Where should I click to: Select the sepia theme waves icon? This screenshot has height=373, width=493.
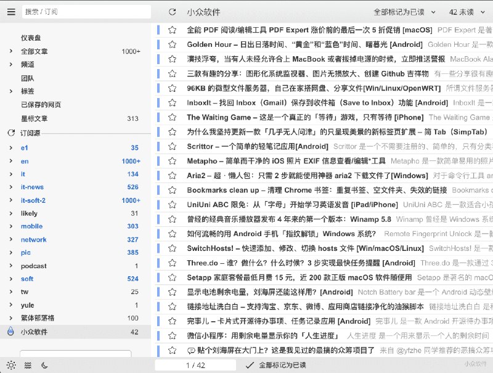point(28,365)
